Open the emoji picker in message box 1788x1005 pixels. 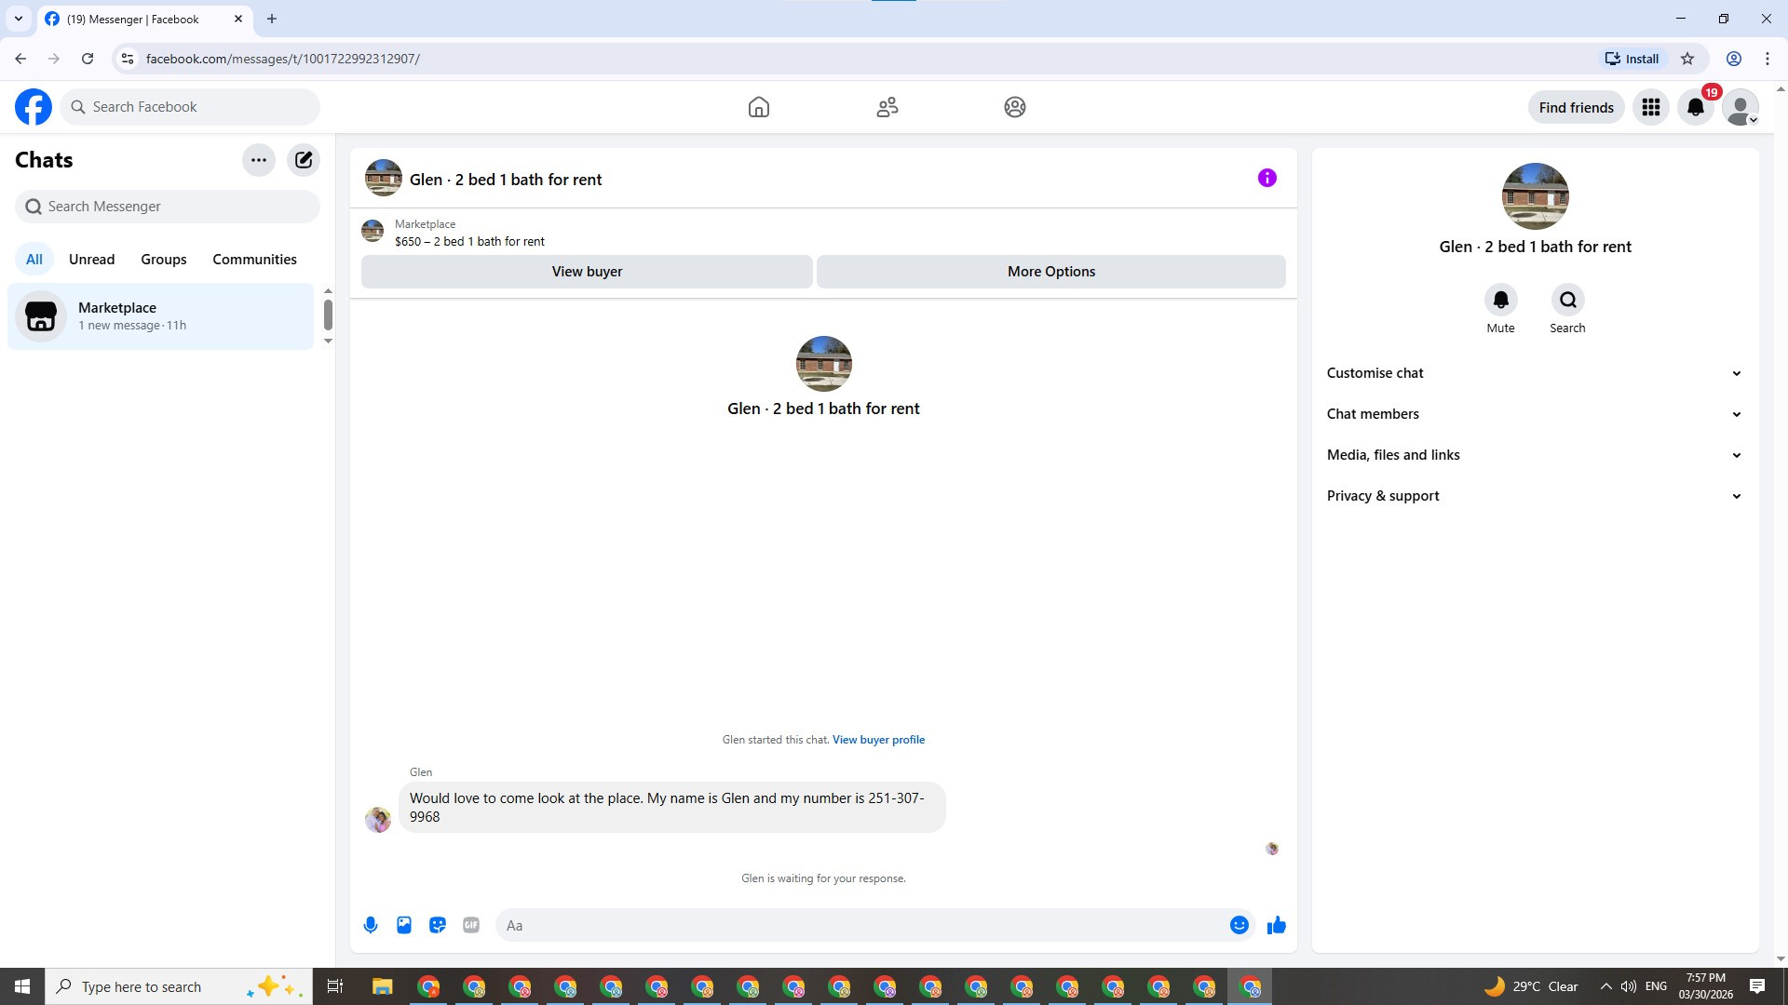pos(1239,925)
